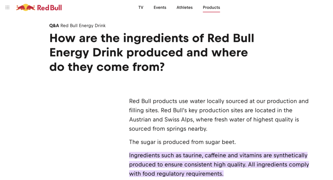Click the article's main headline
Viewport: 333px width, 180px height.
152,38
